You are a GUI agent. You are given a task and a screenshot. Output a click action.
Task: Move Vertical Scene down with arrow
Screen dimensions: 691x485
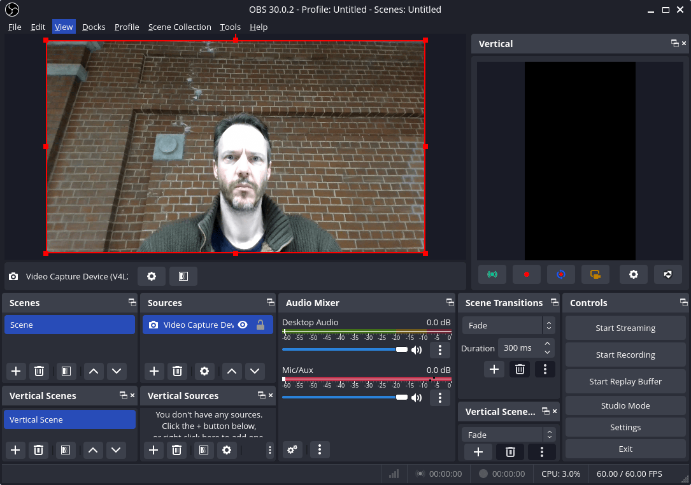pos(115,450)
